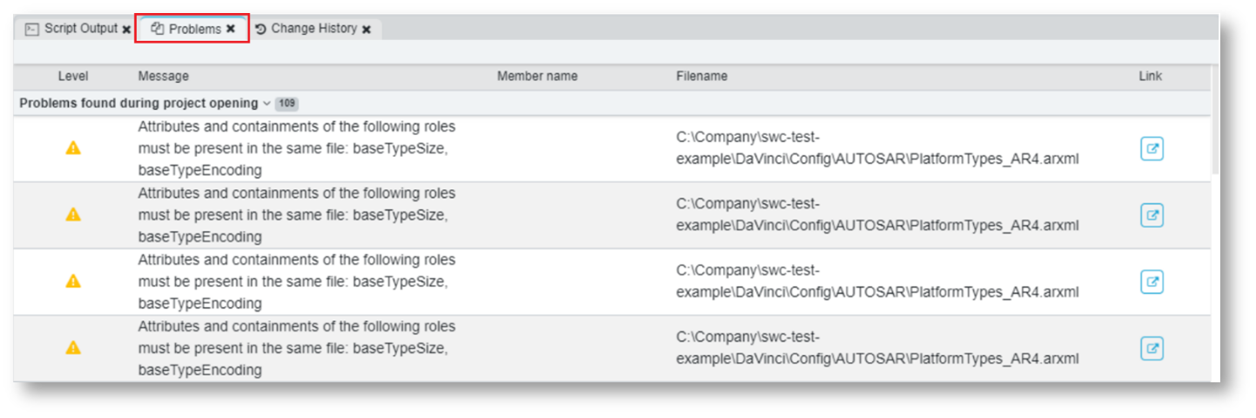Click warning icon in first problem row
Image resolution: width=1256 pixels, height=418 pixels.
tap(73, 148)
